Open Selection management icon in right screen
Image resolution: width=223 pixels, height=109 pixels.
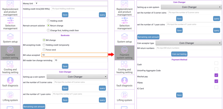[x=124, y=21]
